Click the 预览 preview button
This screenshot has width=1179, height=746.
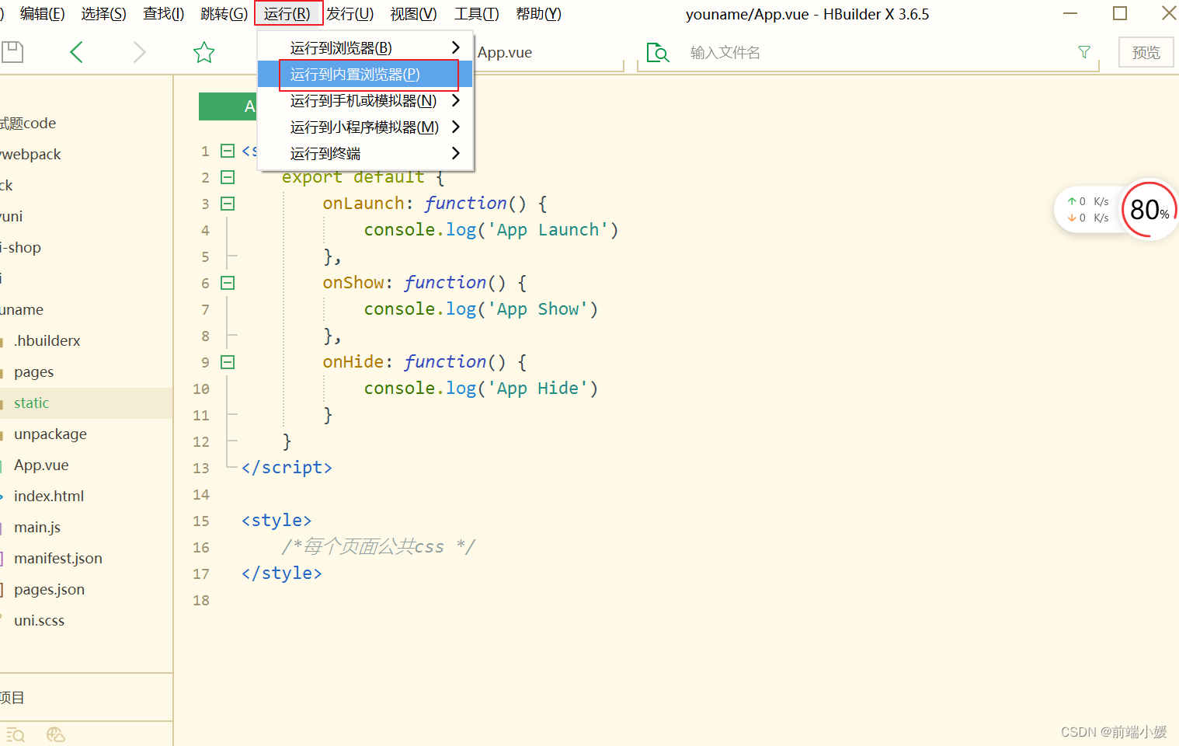coord(1146,53)
